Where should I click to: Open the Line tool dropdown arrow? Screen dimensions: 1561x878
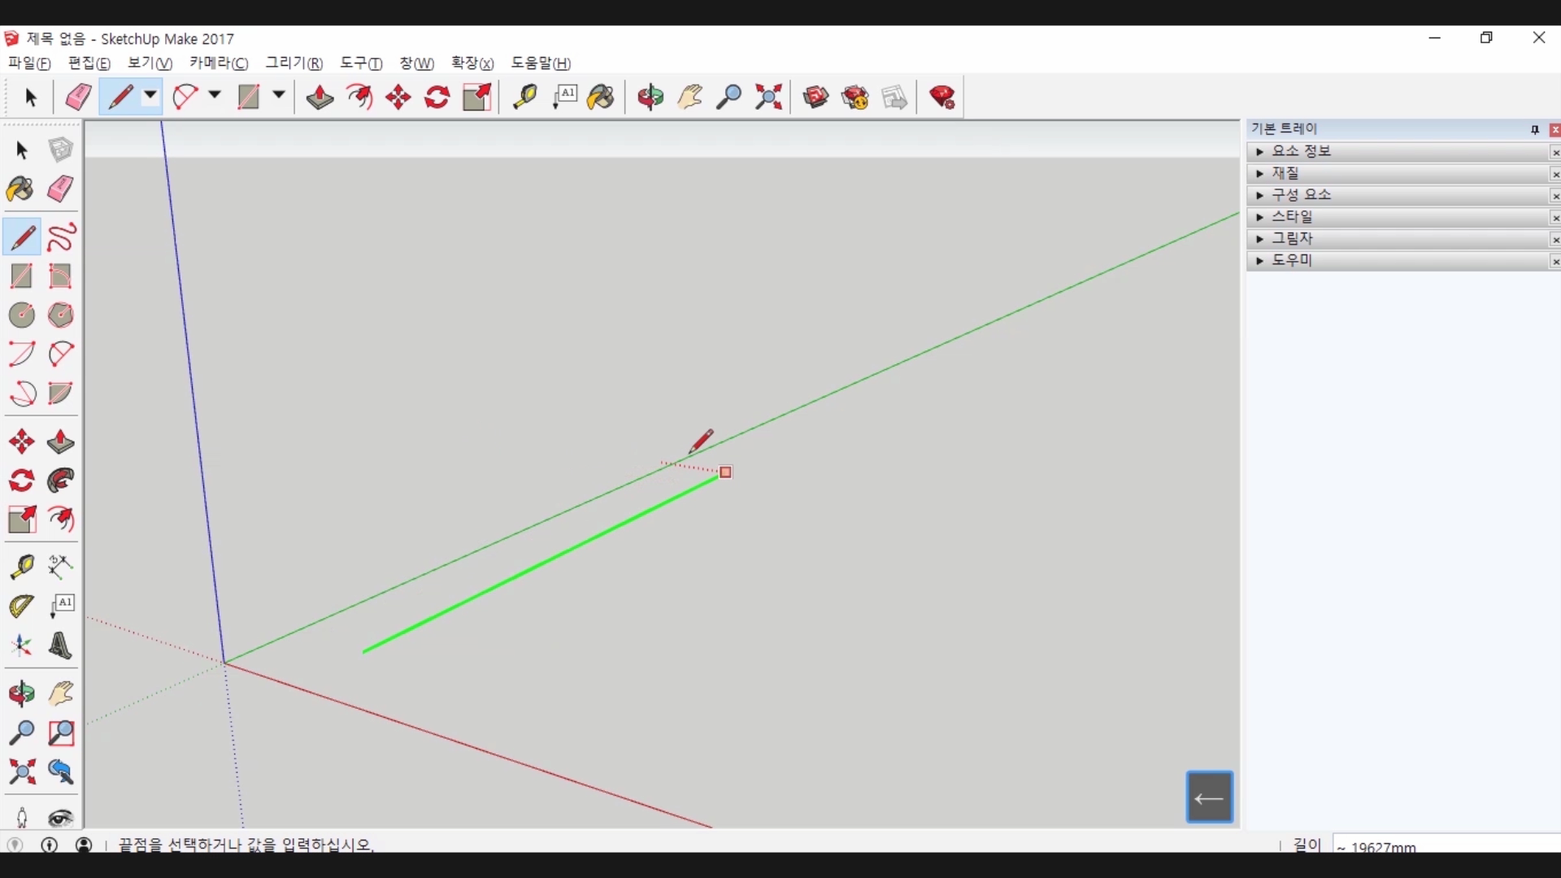150,96
